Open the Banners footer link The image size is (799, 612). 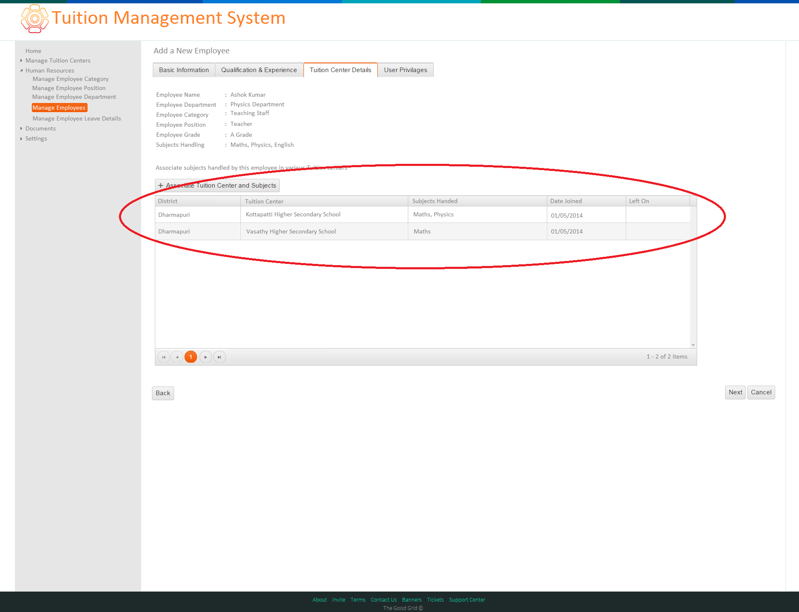pos(412,600)
